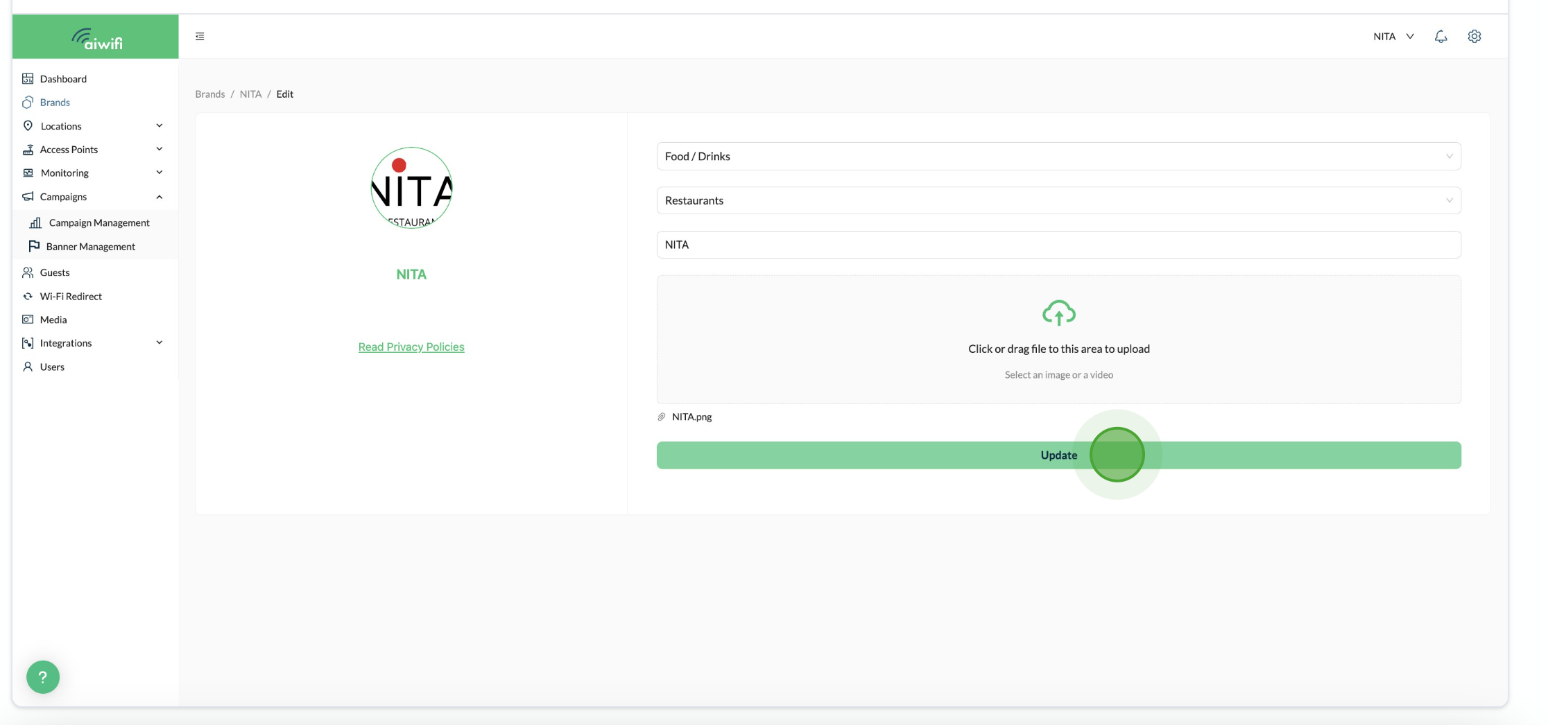Open the Users section

coord(52,366)
